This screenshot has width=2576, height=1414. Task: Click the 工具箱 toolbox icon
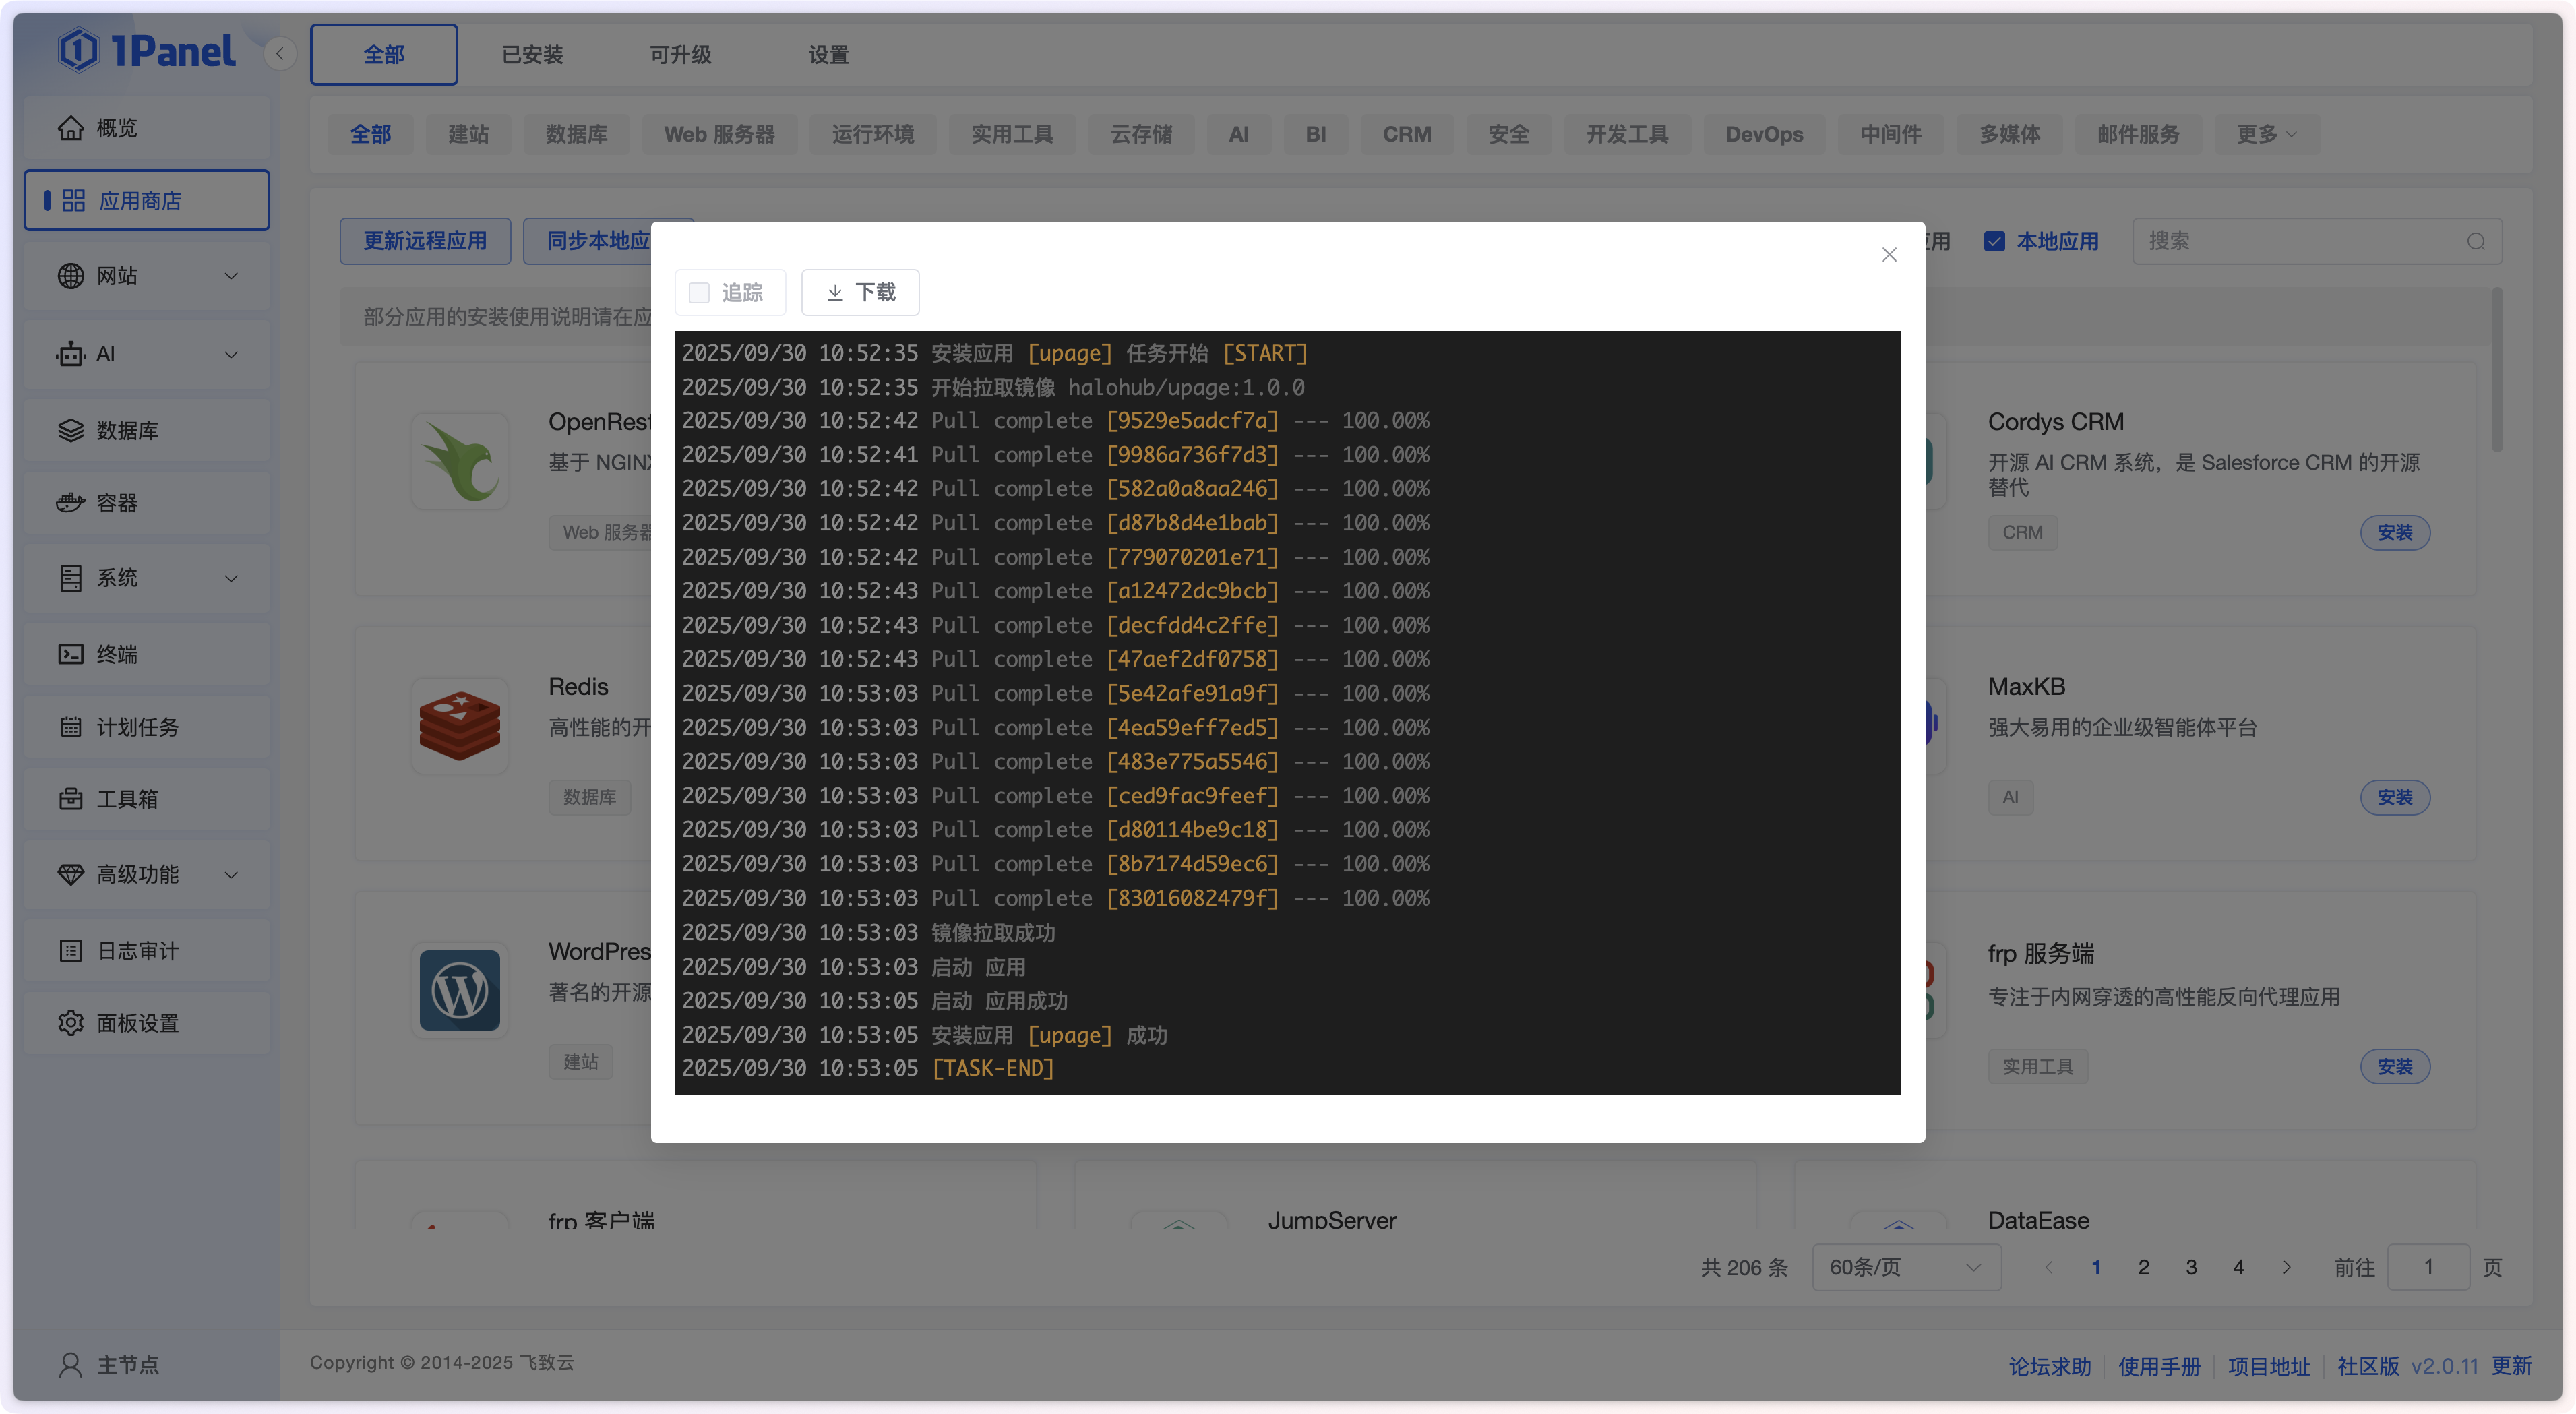click(70, 799)
